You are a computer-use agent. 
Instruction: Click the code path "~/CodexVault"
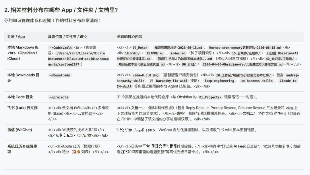click(61, 48)
